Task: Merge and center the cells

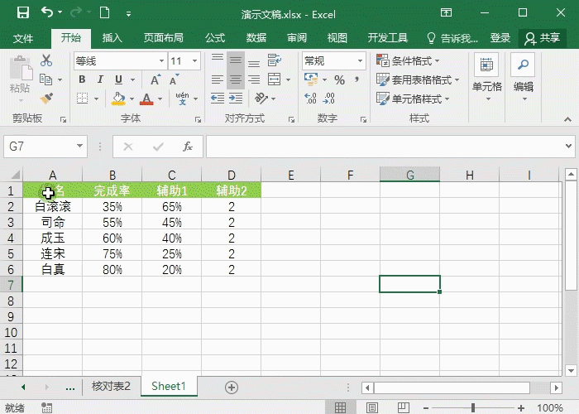Action: coord(275,79)
